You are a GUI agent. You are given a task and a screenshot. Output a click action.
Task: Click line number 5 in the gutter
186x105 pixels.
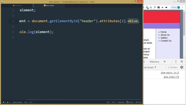(x=13, y=32)
